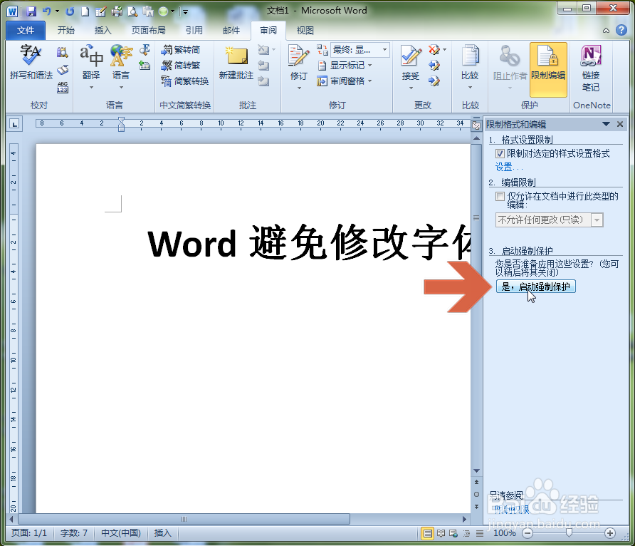Close the 限制格式和编辑 task pane

pyautogui.click(x=620, y=124)
